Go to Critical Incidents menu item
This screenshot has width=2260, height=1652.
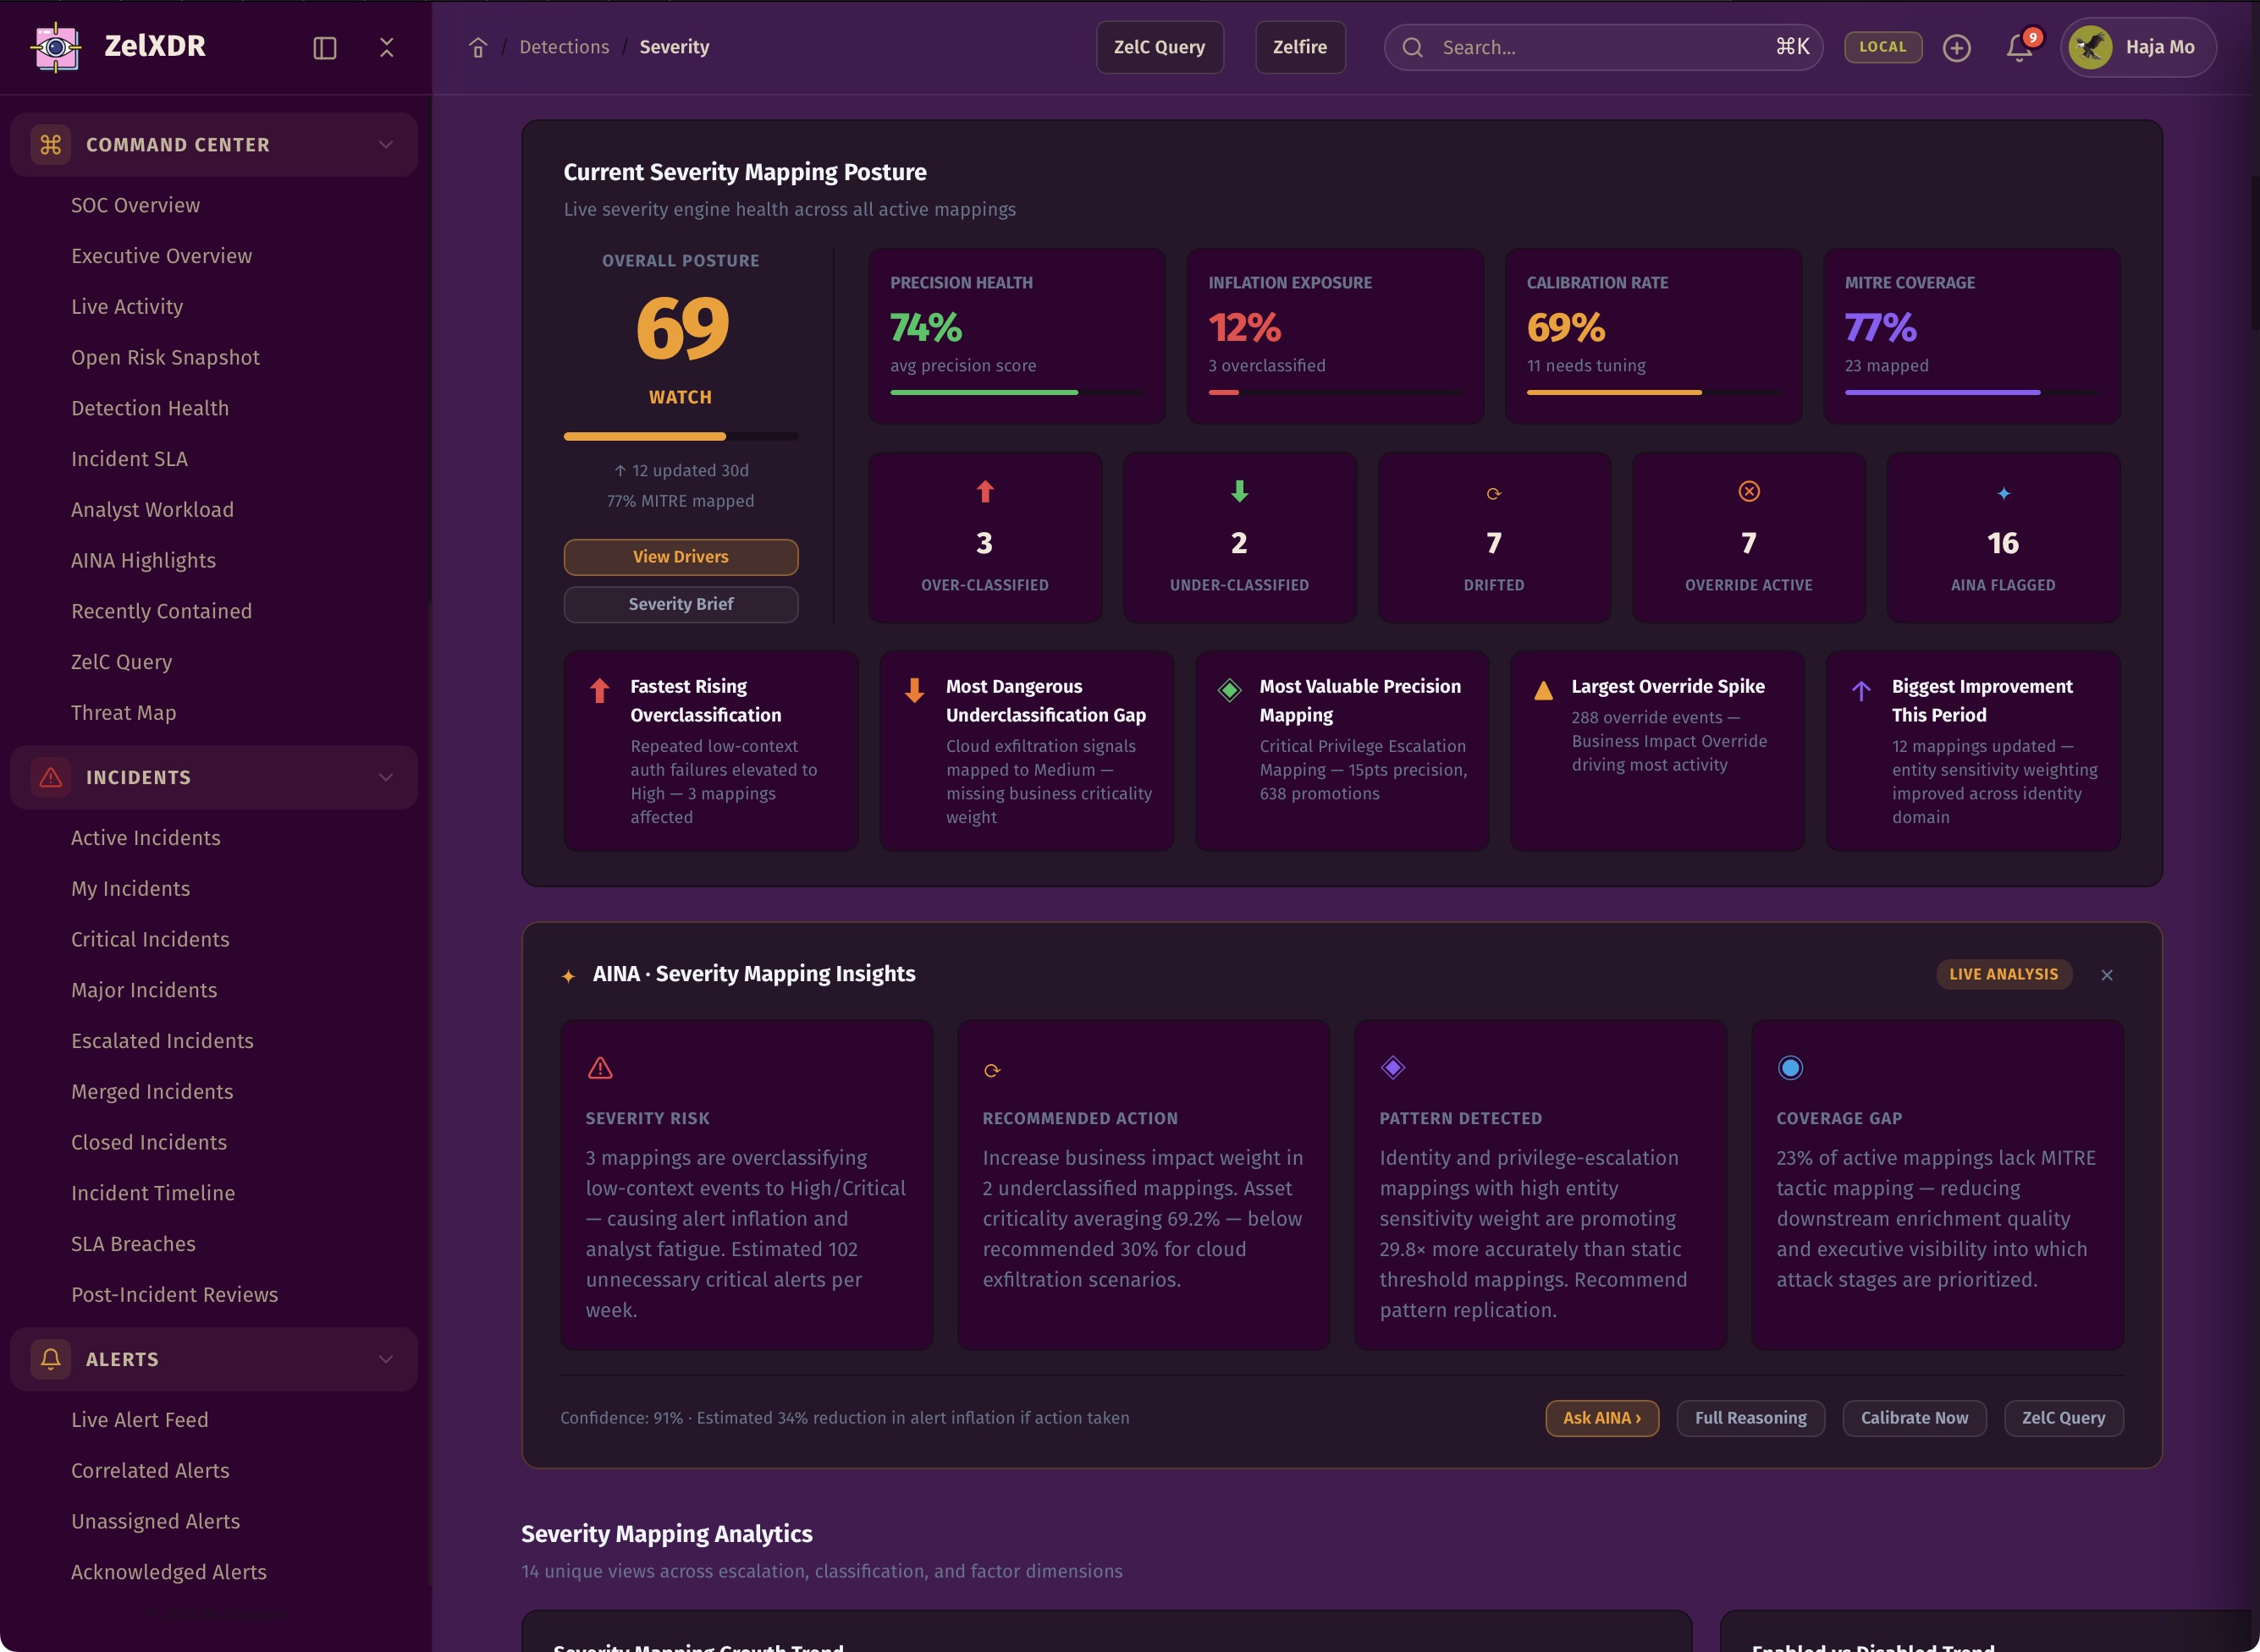(150, 939)
